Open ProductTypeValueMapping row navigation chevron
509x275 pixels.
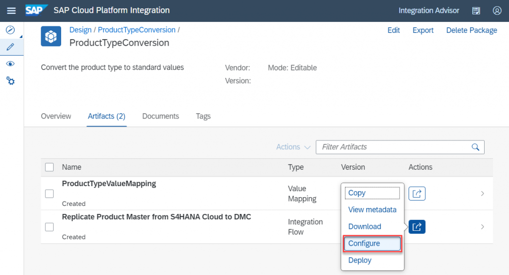482,194
